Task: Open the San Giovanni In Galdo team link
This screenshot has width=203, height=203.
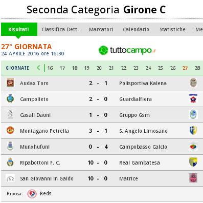Action: 47,178
